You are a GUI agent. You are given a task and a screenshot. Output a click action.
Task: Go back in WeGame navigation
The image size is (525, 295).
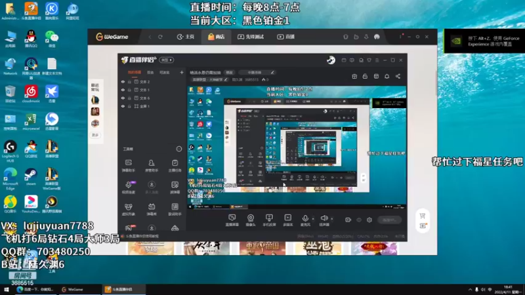(x=150, y=37)
